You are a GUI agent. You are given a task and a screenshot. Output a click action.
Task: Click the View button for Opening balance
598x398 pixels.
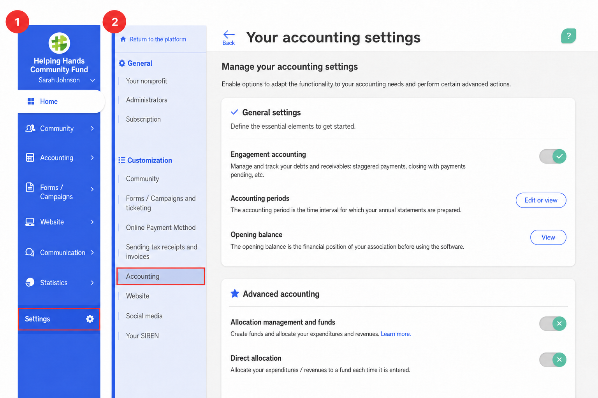[x=548, y=237]
